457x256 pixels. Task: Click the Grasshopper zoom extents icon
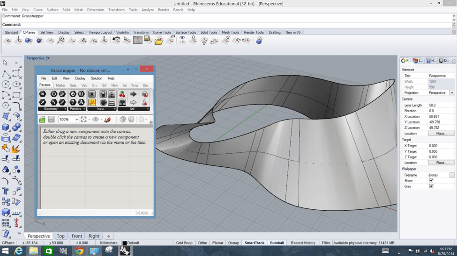(x=83, y=119)
